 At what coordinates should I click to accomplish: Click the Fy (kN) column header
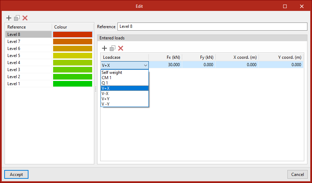tap(199, 57)
